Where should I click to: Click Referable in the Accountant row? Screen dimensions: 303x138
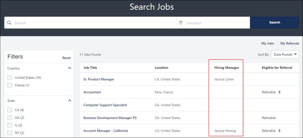pyautogui.click(x=269, y=92)
